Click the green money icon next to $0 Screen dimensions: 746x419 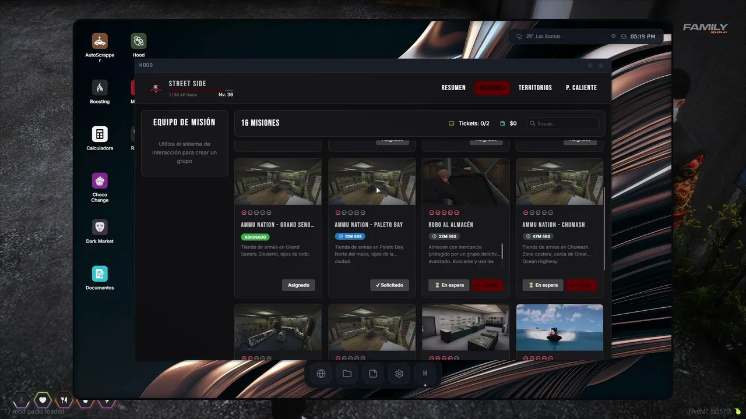pyautogui.click(x=503, y=123)
